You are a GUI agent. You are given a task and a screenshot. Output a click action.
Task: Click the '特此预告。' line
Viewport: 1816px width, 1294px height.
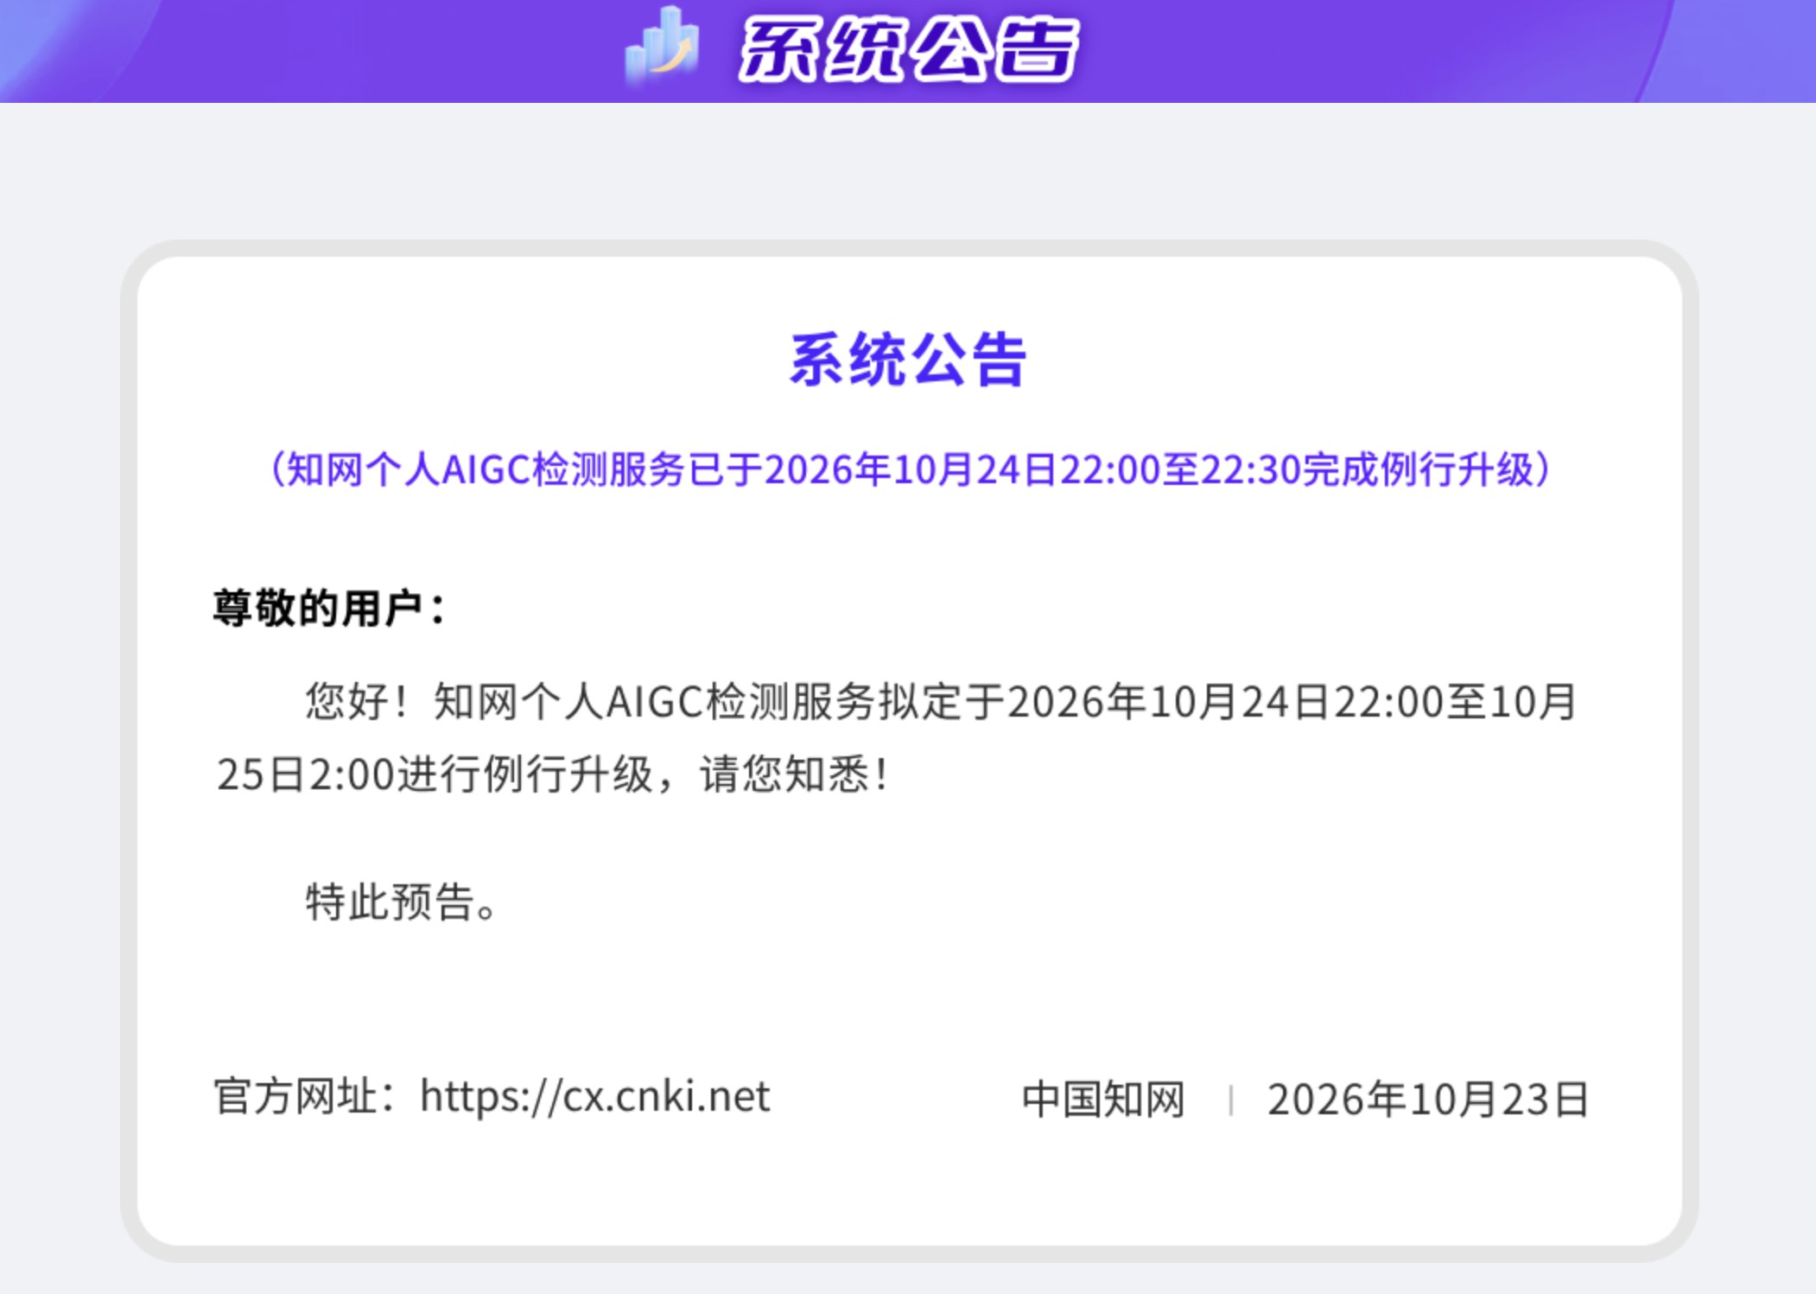pos(402,902)
